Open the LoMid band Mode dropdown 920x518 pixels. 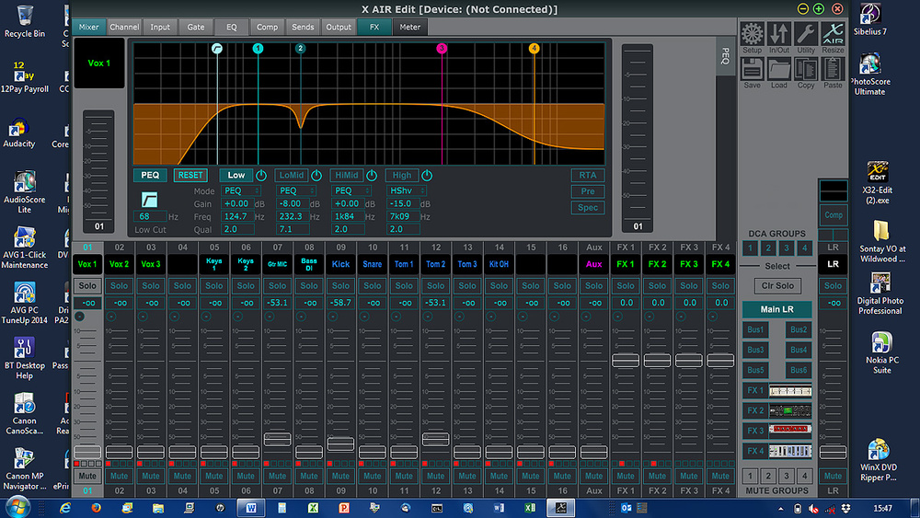coord(294,190)
